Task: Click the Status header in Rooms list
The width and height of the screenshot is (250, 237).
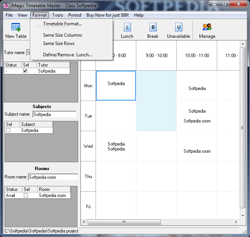Action: click(x=14, y=189)
